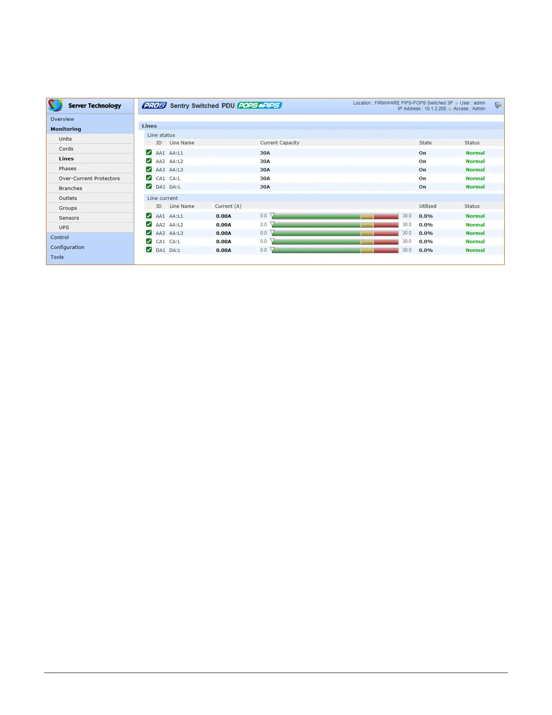Click the POPS PIPS badge

[x=259, y=105]
